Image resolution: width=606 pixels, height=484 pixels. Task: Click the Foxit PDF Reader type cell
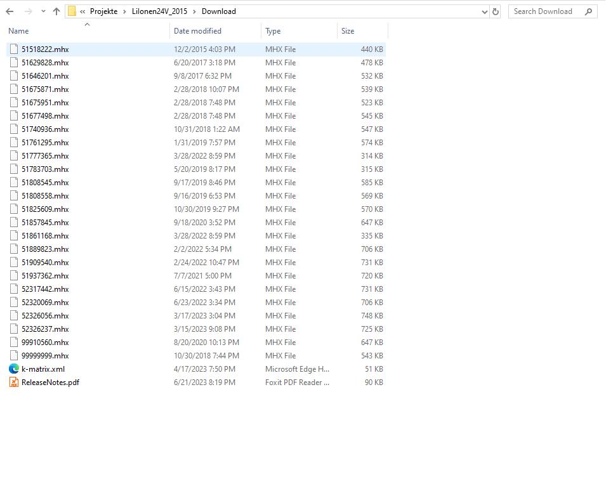[x=297, y=383]
